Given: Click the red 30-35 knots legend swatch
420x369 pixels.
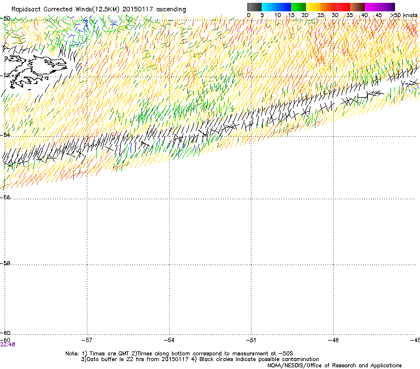Looking at the screenshot, I should [x=343, y=7].
